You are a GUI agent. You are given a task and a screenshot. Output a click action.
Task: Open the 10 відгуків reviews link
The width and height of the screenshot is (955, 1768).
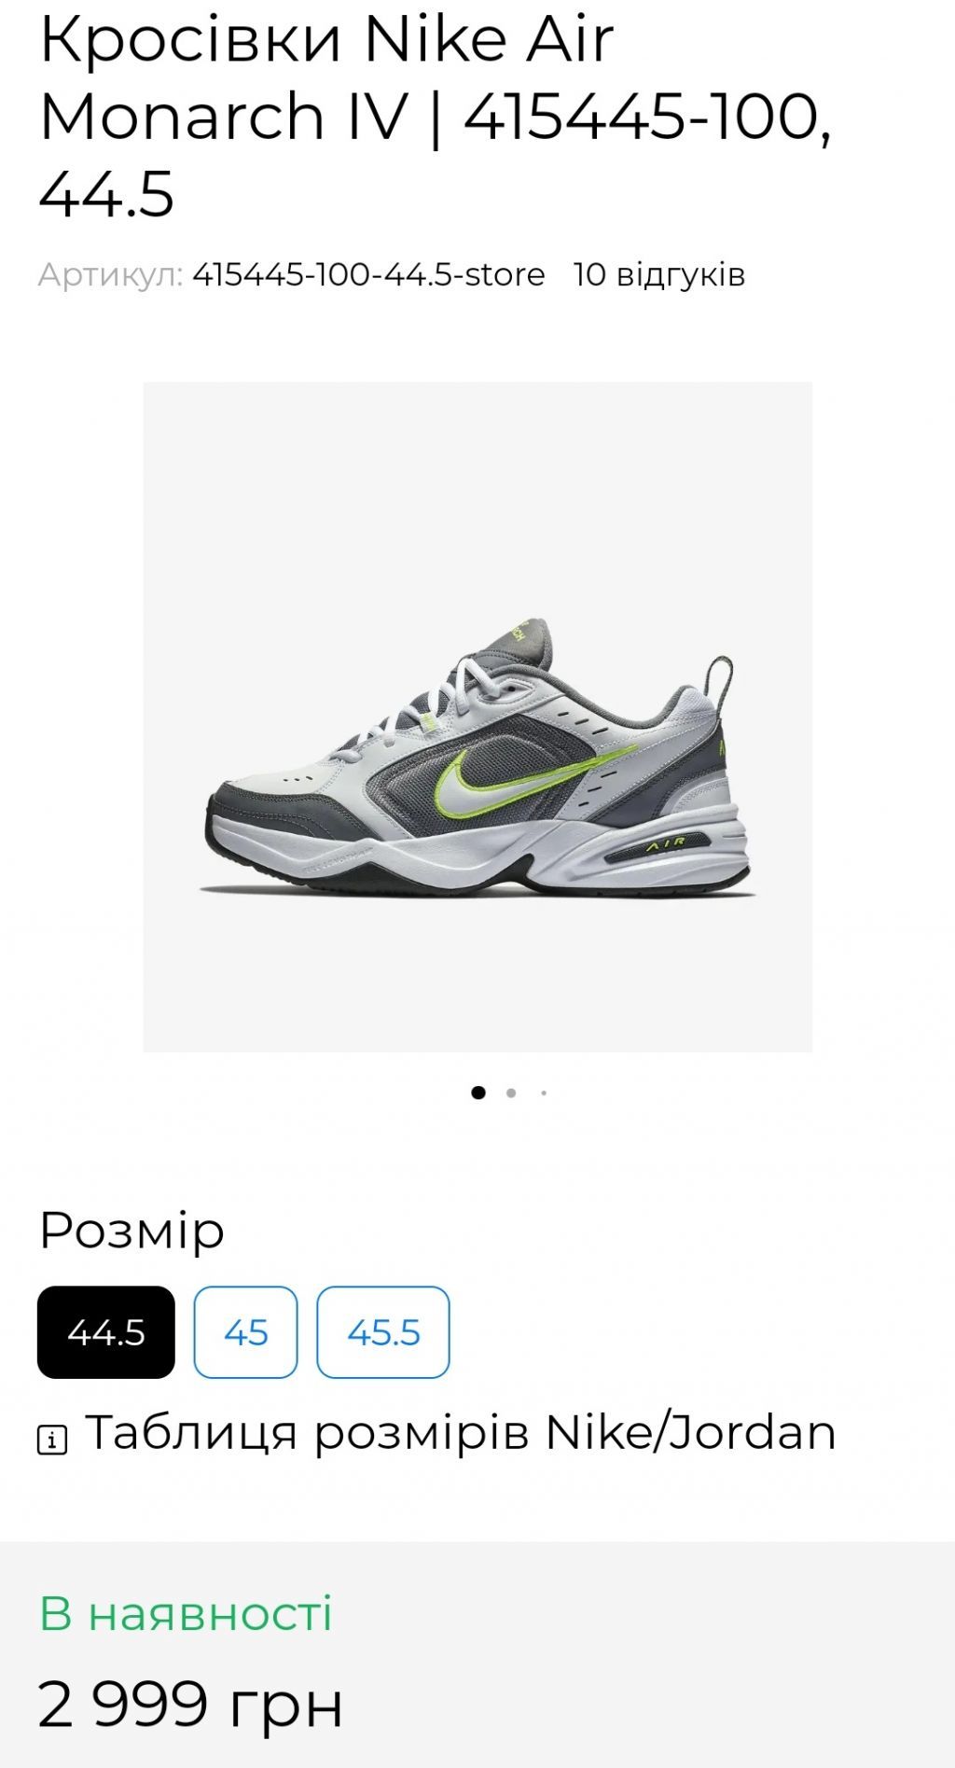click(x=659, y=275)
